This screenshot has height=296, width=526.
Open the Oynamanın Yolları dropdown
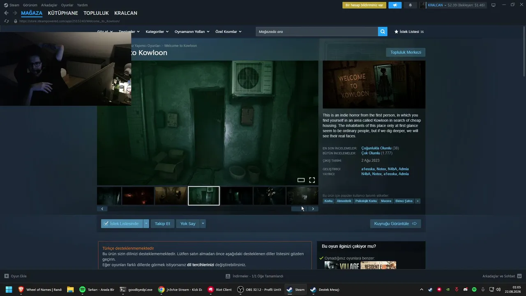pyautogui.click(x=192, y=32)
